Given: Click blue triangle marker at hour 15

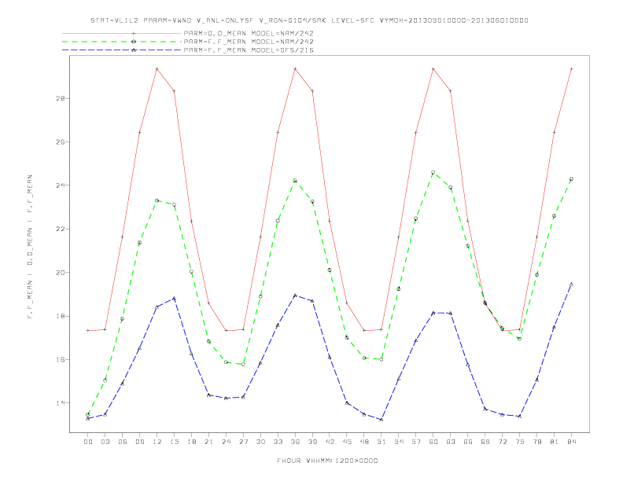Looking at the screenshot, I should tap(174, 299).
